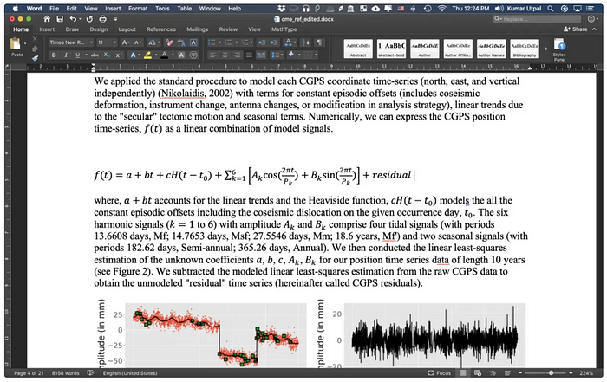Image resolution: width=607 pixels, height=382 pixels.
Task: Justify the paragraph text
Action: (x=250, y=55)
